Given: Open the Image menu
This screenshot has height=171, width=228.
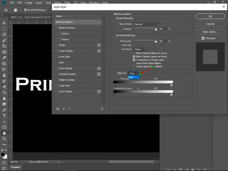Looking at the screenshot, I should [x=29, y=3].
